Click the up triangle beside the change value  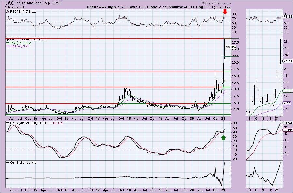(x=230, y=8)
